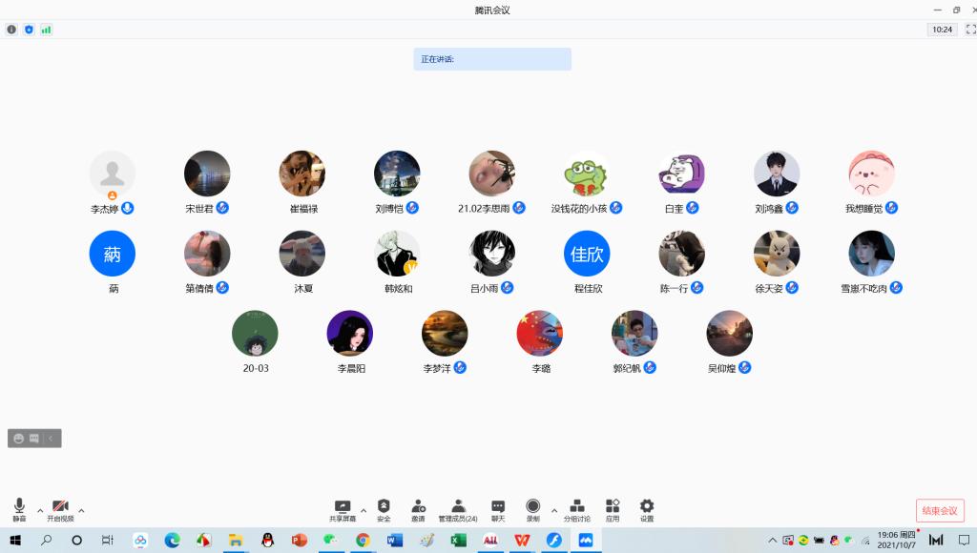Viewport: 977px width, 553px height.
Task: Open 管理成员(24) member list
Action: tap(458, 509)
